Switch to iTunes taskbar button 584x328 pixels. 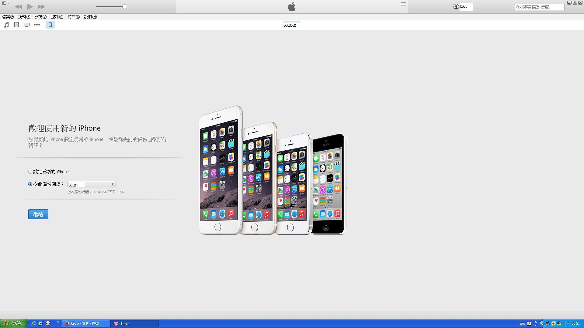[134, 324]
